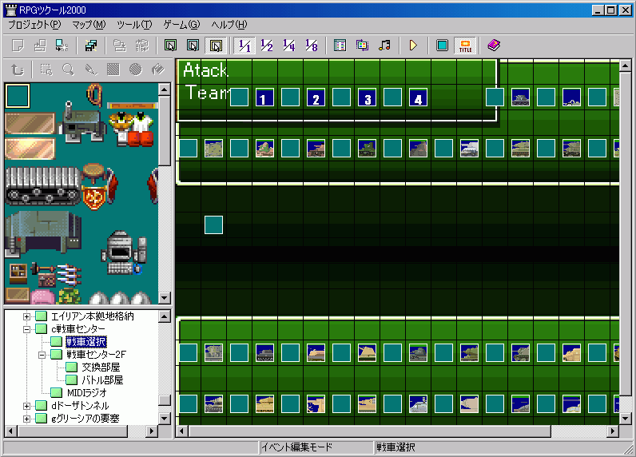Switch to upper layer editing mode
Viewport: 636px width, 457px height.
pyautogui.click(x=193, y=45)
